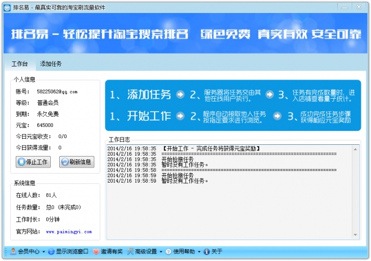Image resolution: width=371 pixels, height=261 pixels.
Task: Click the 排名易 app icon in title bar
Action: [7, 7]
